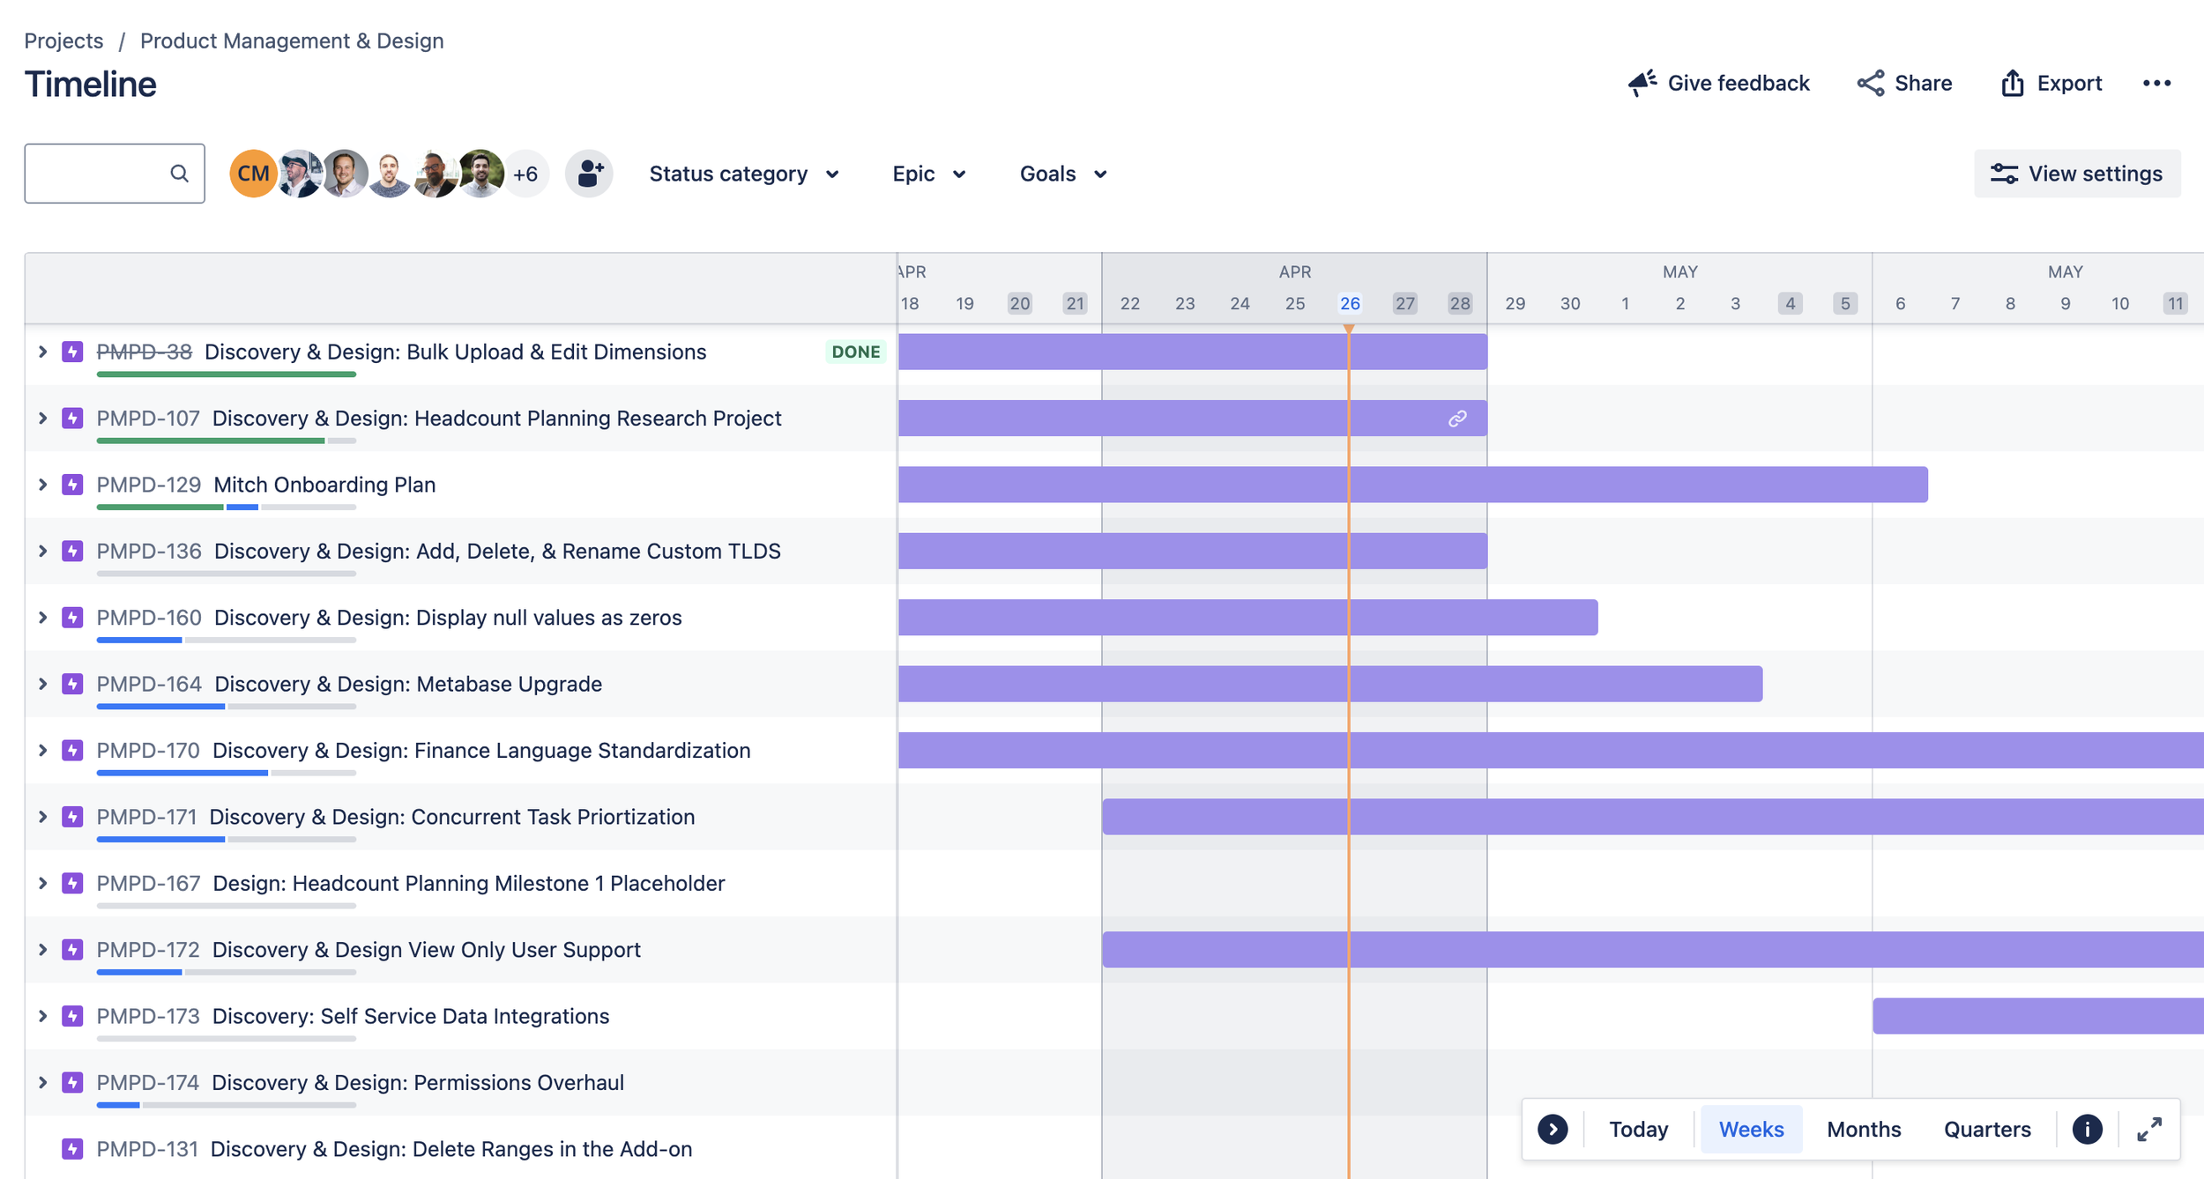The width and height of the screenshot is (2204, 1179).
Task: Share the timeline
Action: point(1905,83)
